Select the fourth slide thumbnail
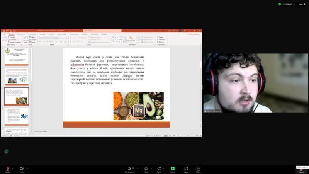The width and height of the screenshot is (309, 174). 17,116
